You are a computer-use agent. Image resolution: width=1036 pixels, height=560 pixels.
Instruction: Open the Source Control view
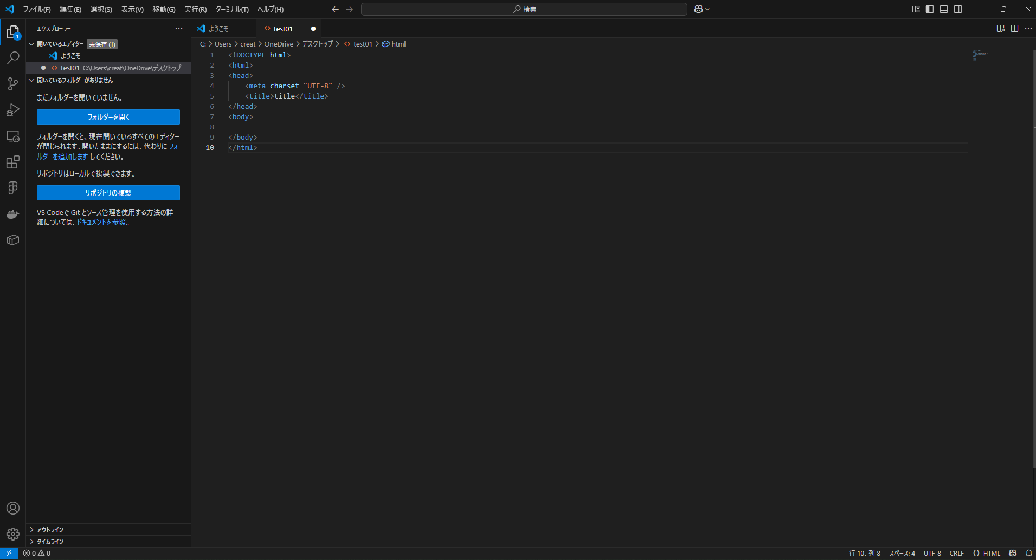13,84
